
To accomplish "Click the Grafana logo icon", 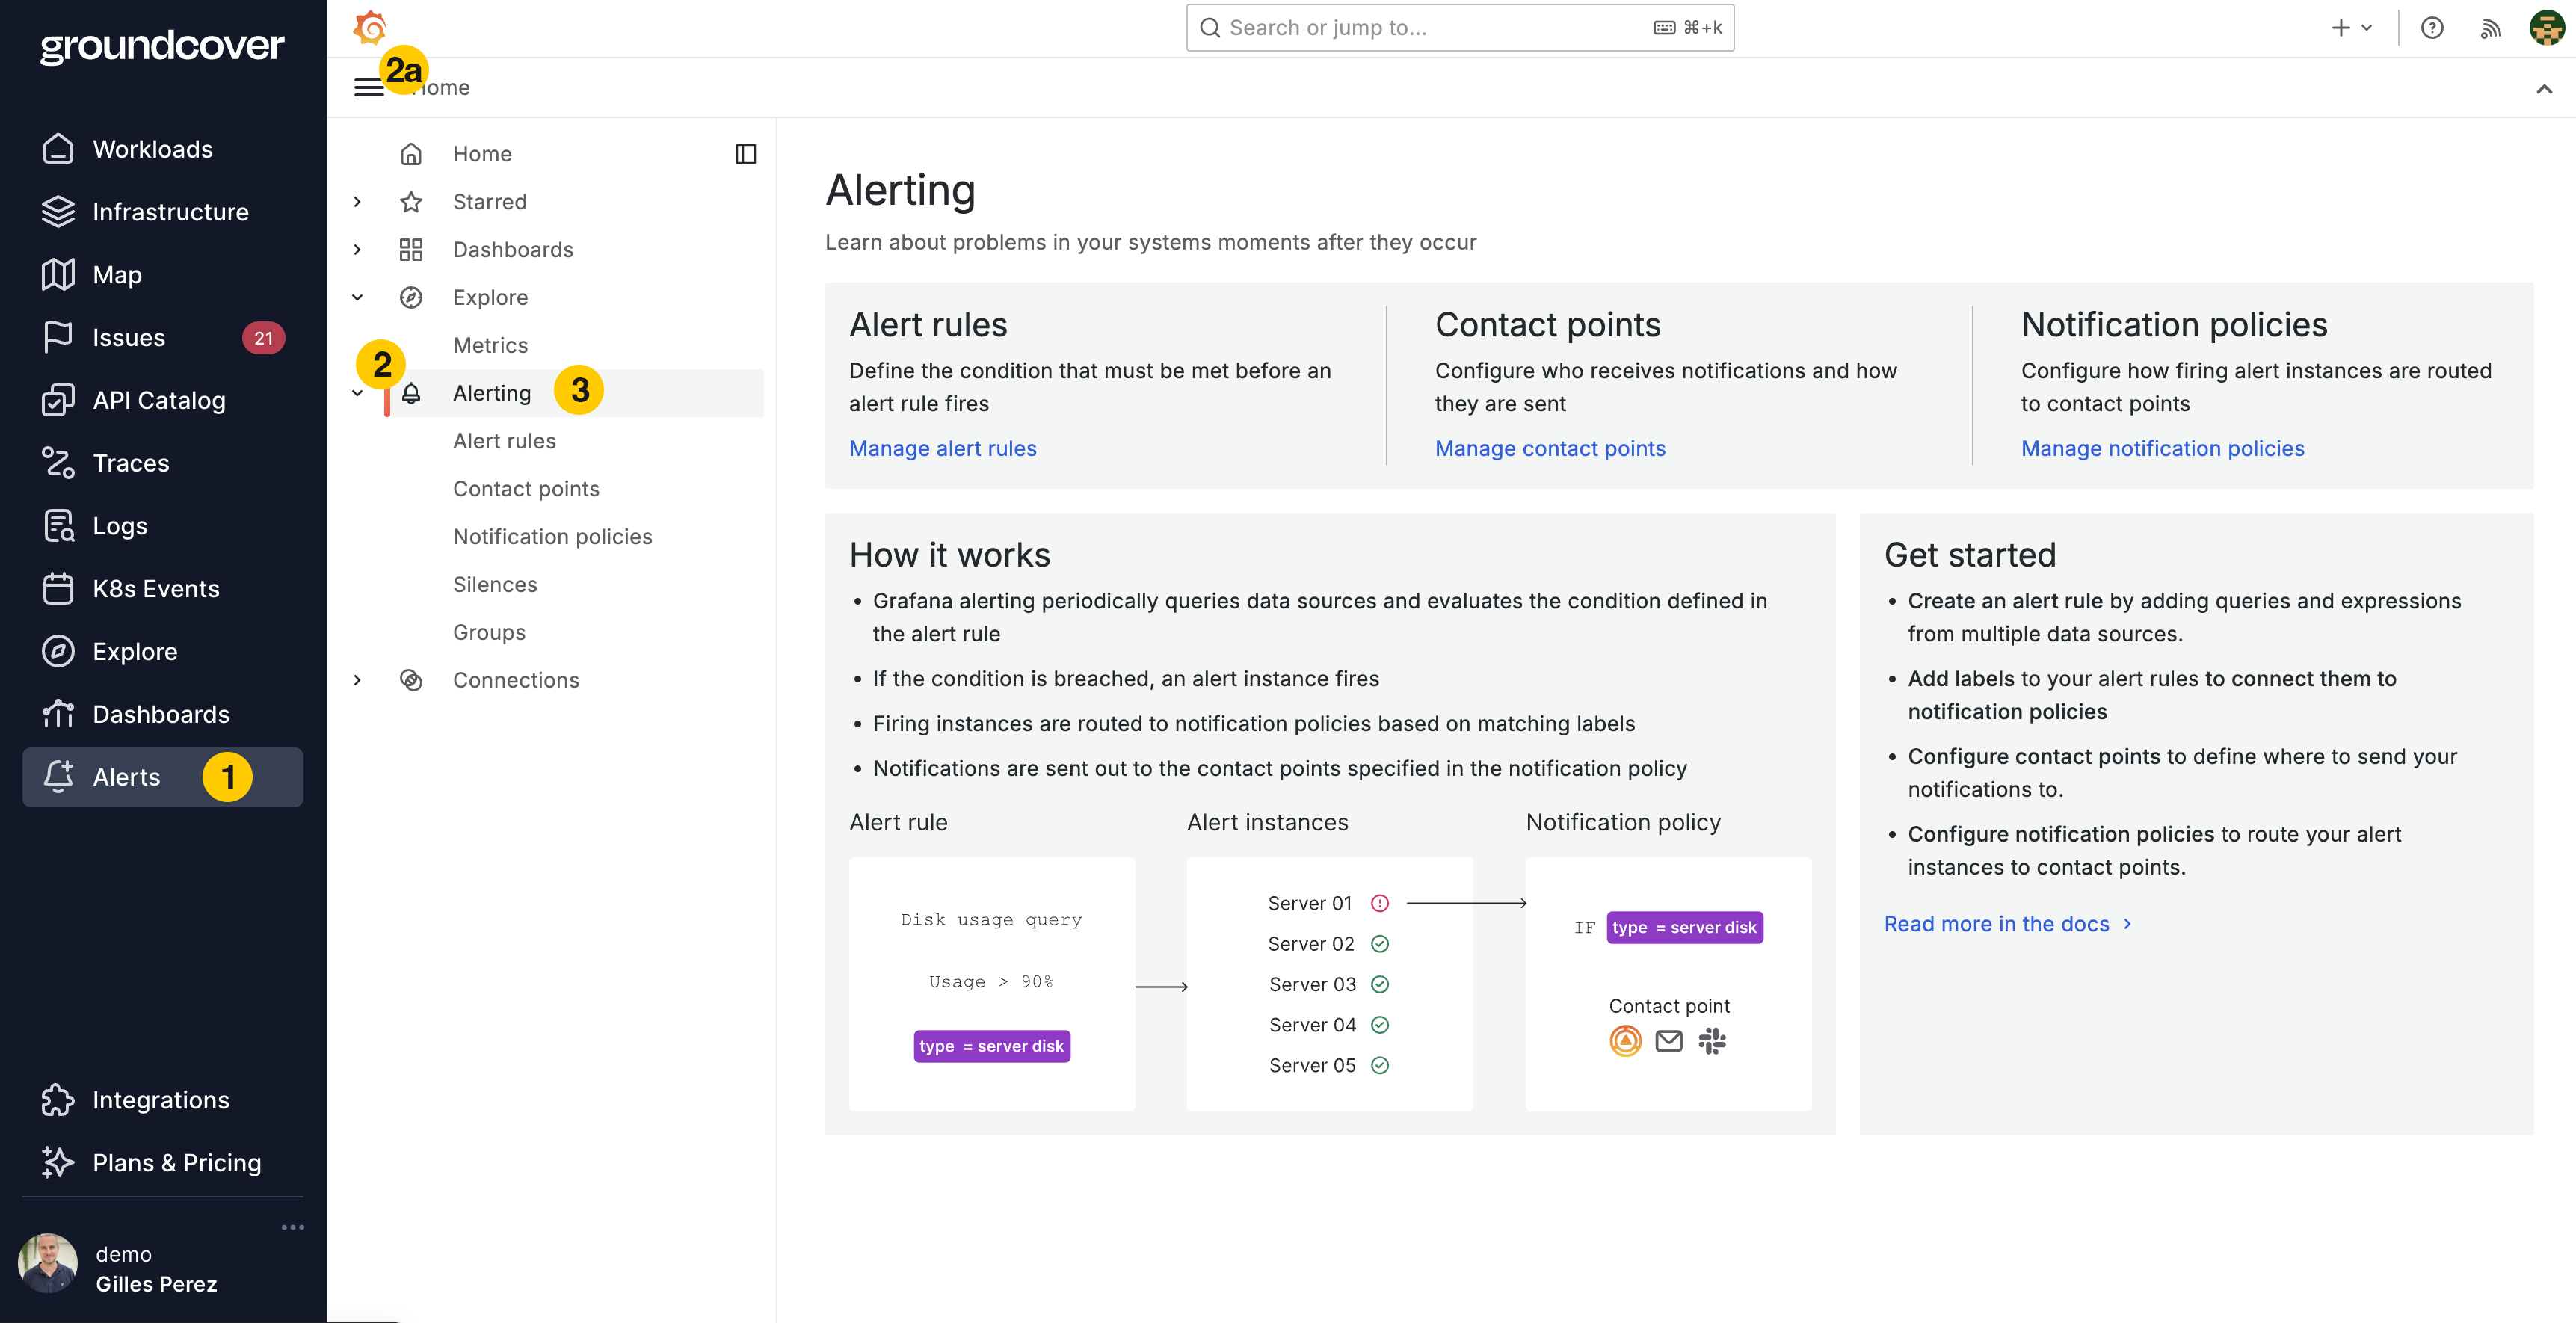I will click(369, 27).
